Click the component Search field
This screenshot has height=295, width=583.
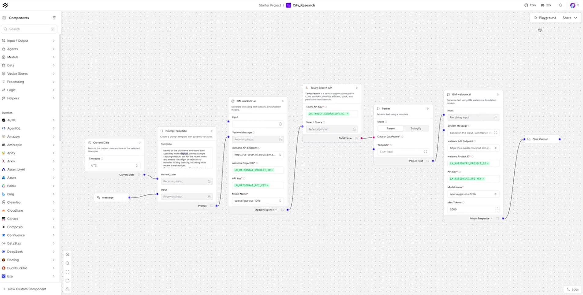pyautogui.click(x=29, y=29)
